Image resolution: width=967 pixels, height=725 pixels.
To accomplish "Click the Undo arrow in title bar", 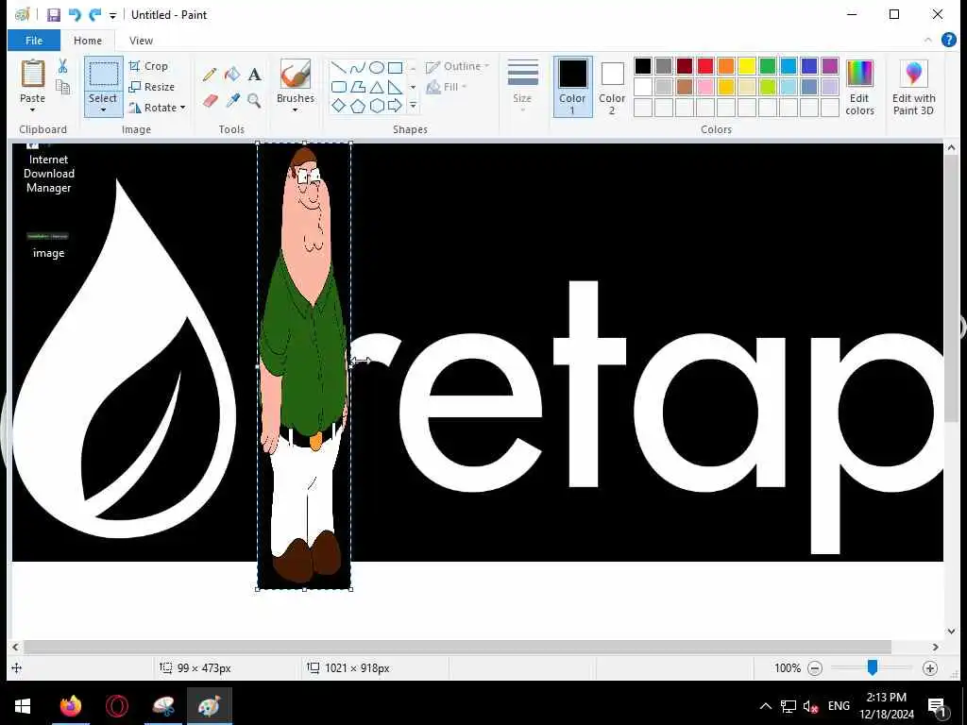I will pyautogui.click(x=75, y=15).
